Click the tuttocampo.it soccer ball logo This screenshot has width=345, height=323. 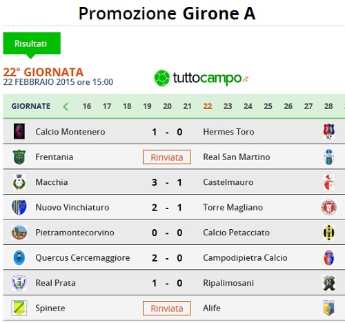[162, 78]
